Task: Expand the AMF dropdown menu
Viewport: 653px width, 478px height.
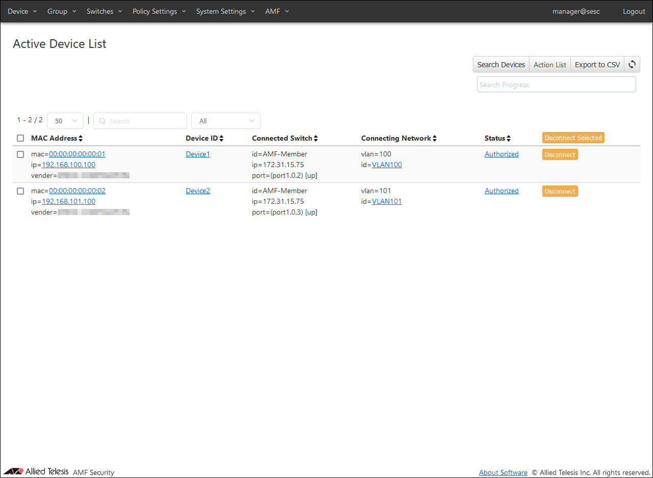Action: point(277,11)
